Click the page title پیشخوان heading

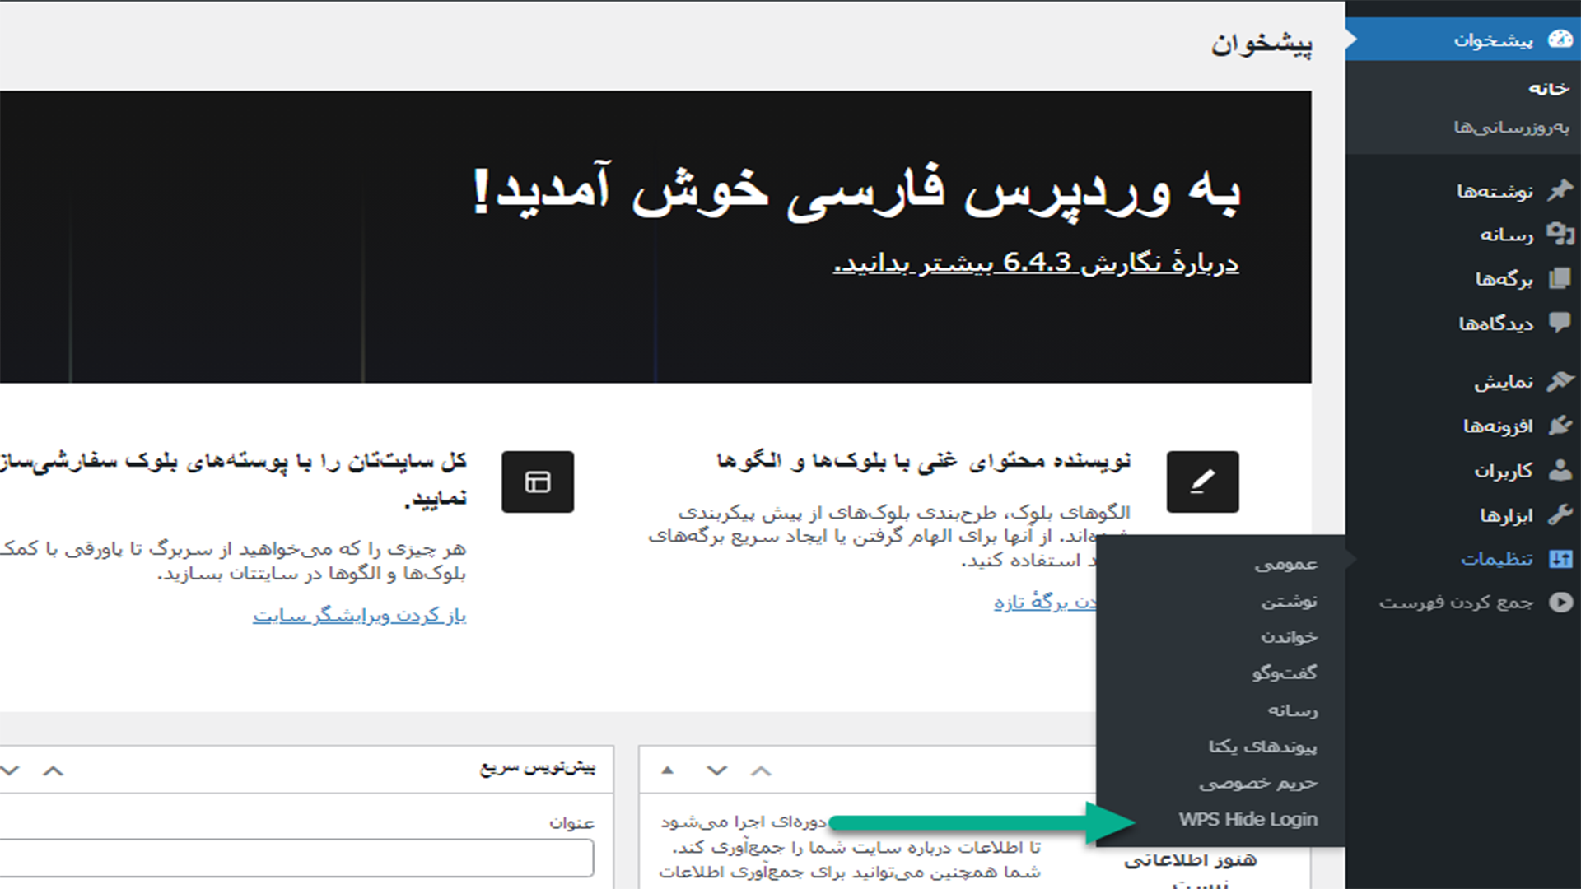(x=1262, y=44)
